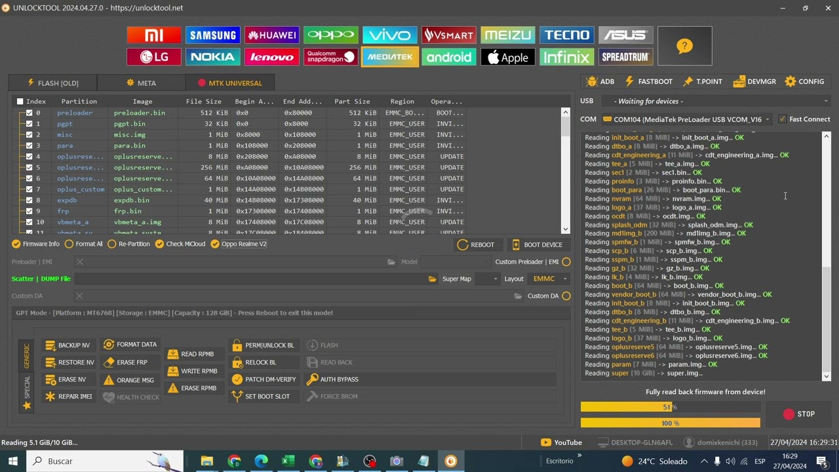Open the YouTube link in status bar
Viewport: 839px width, 472px height.
(x=562, y=442)
